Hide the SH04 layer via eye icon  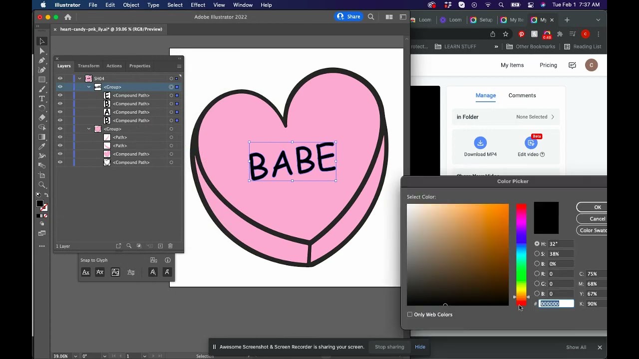coord(60,78)
